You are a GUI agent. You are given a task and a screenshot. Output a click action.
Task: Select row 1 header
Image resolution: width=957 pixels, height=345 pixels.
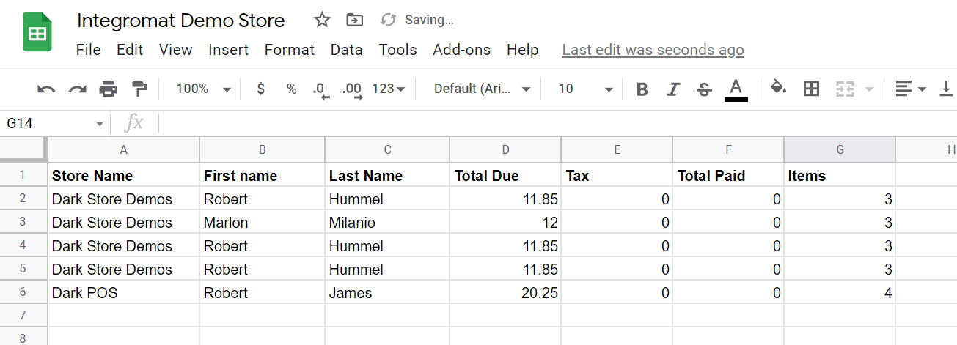(23, 175)
